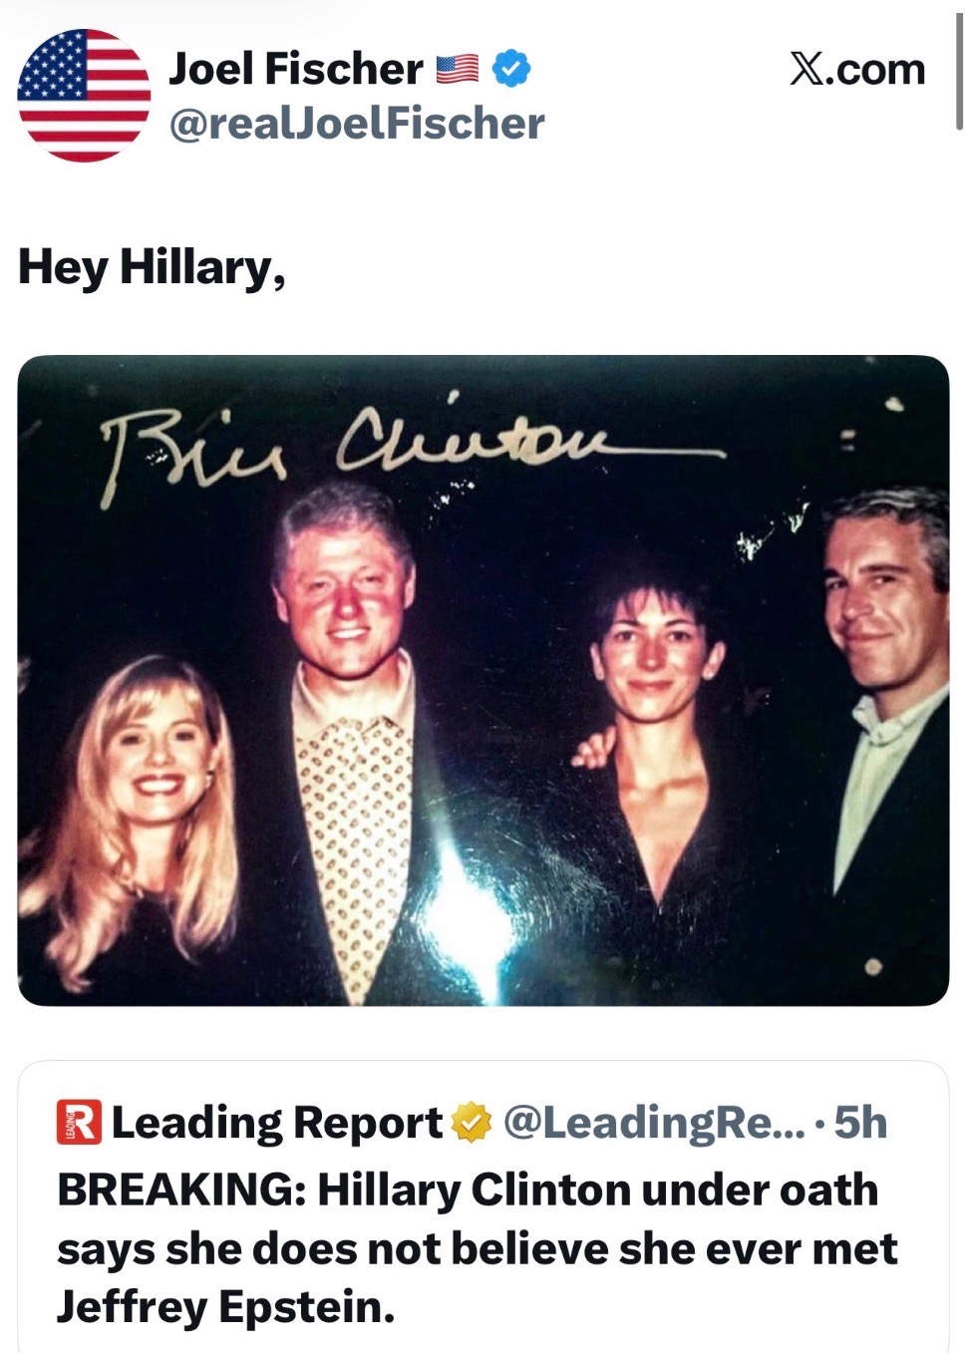Click the gold verified badge on Leading Report
The width and height of the screenshot is (967, 1353).
pyautogui.click(x=472, y=1123)
